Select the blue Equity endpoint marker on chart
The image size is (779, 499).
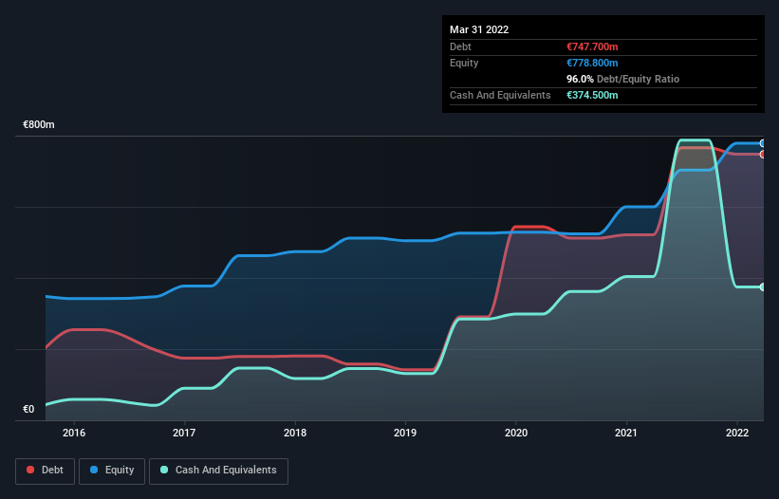[763, 143]
